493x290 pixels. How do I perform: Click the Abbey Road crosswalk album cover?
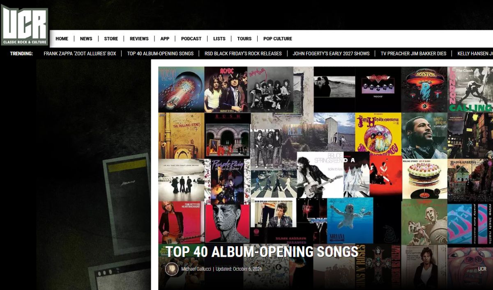point(274,184)
